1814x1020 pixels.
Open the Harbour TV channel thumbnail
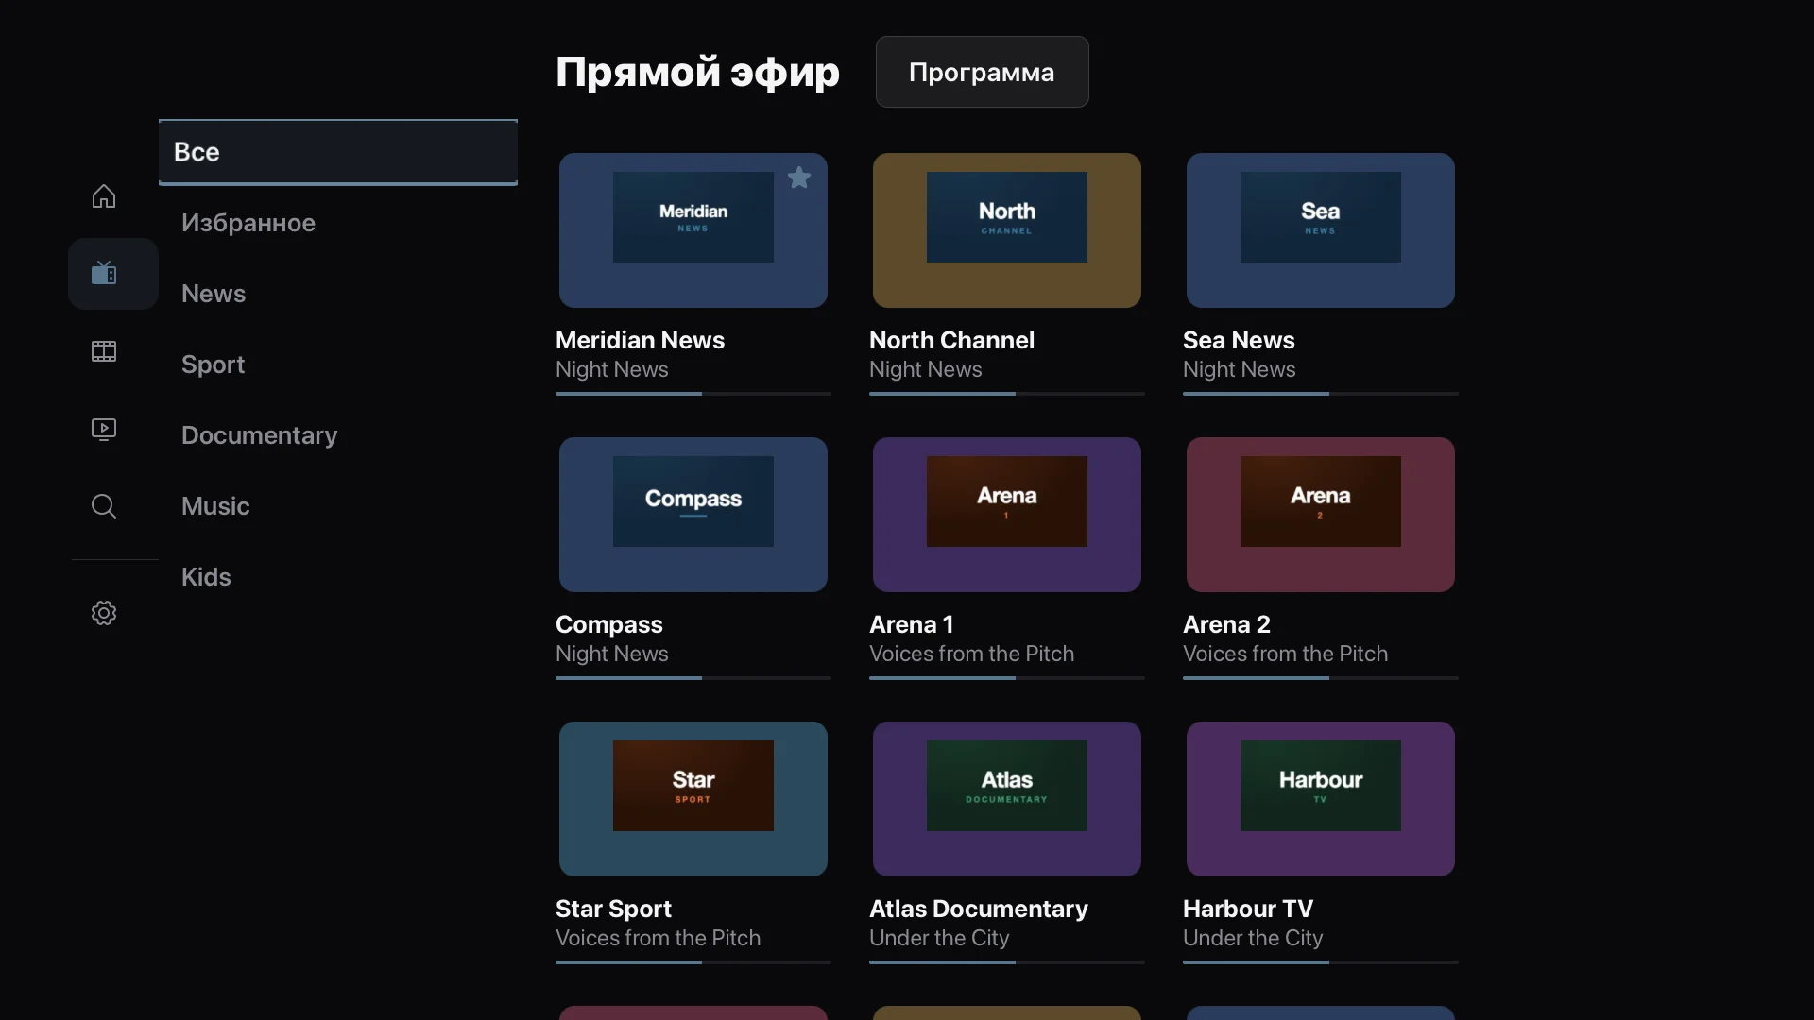(x=1321, y=799)
